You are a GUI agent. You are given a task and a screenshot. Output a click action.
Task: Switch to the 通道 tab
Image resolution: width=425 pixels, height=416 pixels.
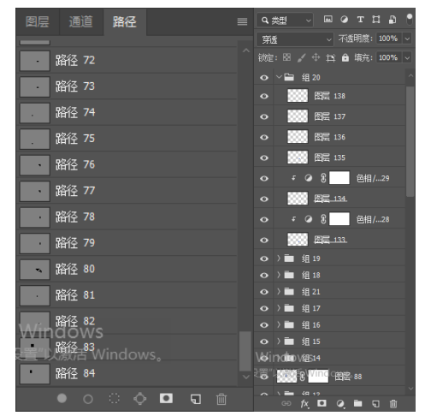(x=81, y=21)
